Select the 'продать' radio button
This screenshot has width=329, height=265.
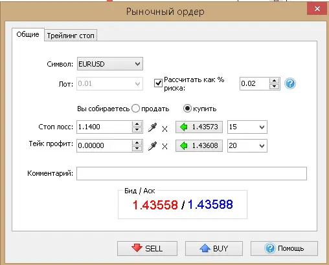point(135,109)
